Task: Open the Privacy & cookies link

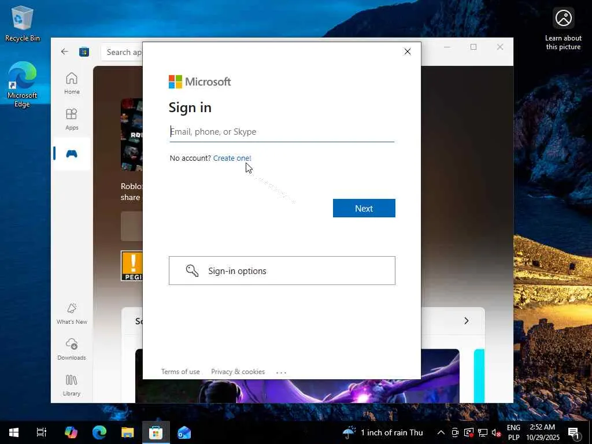Action: click(x=238, y=372)
